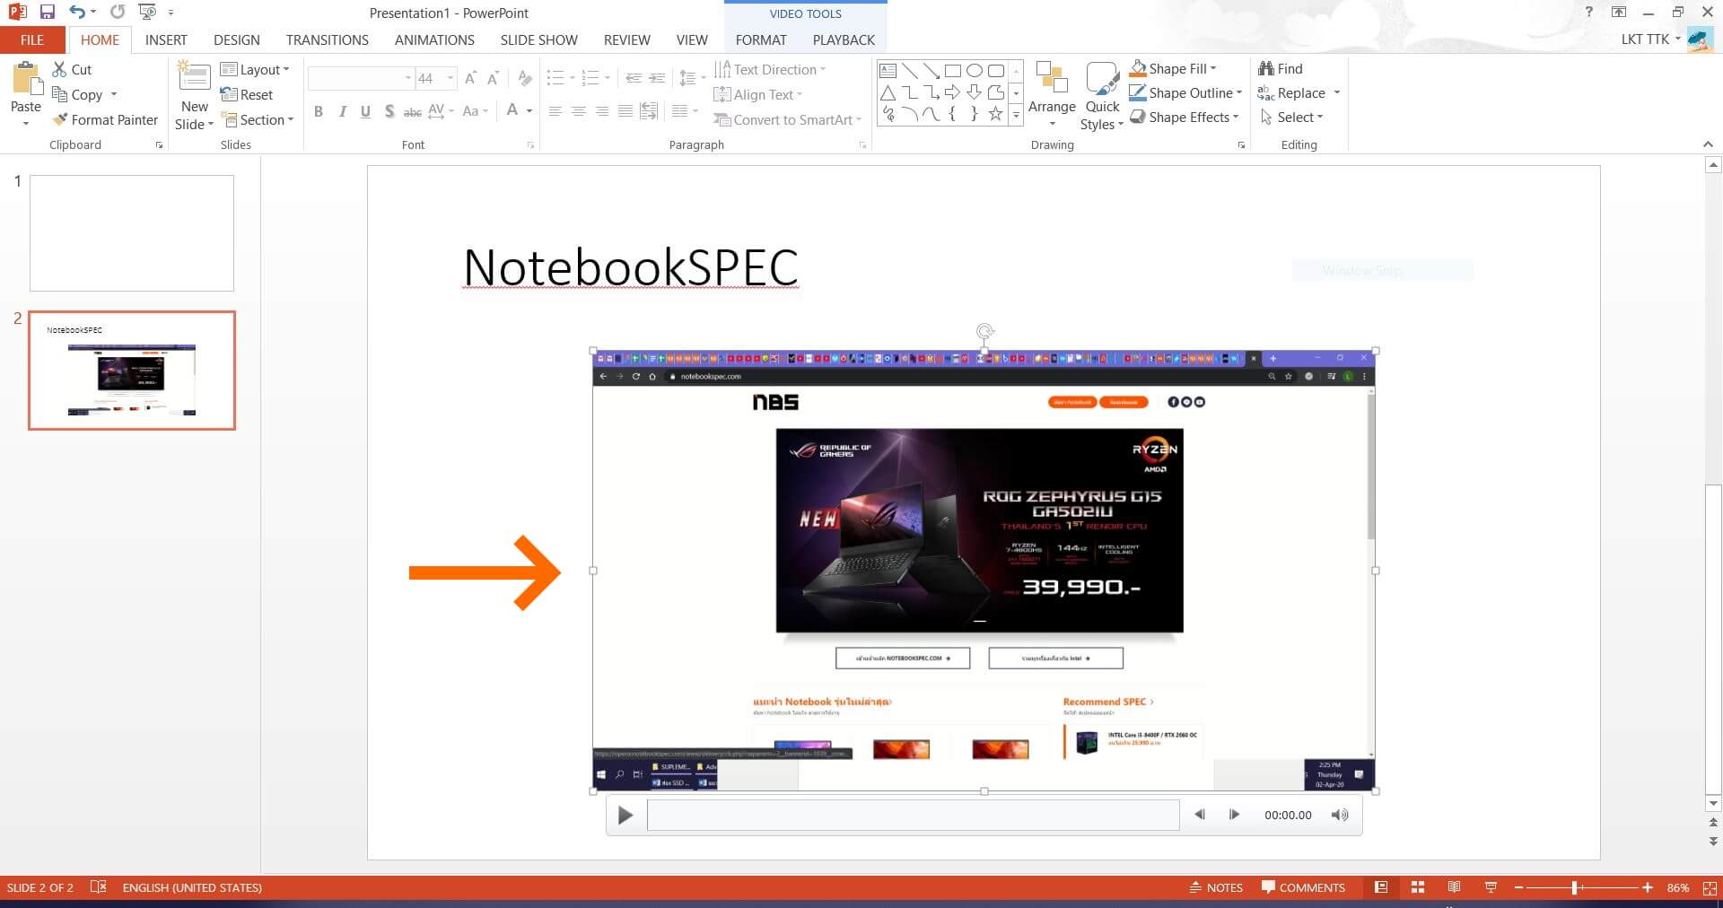Open the FILE tab
The width and height of the screenshot is (1723, 908).
(32, 39)
